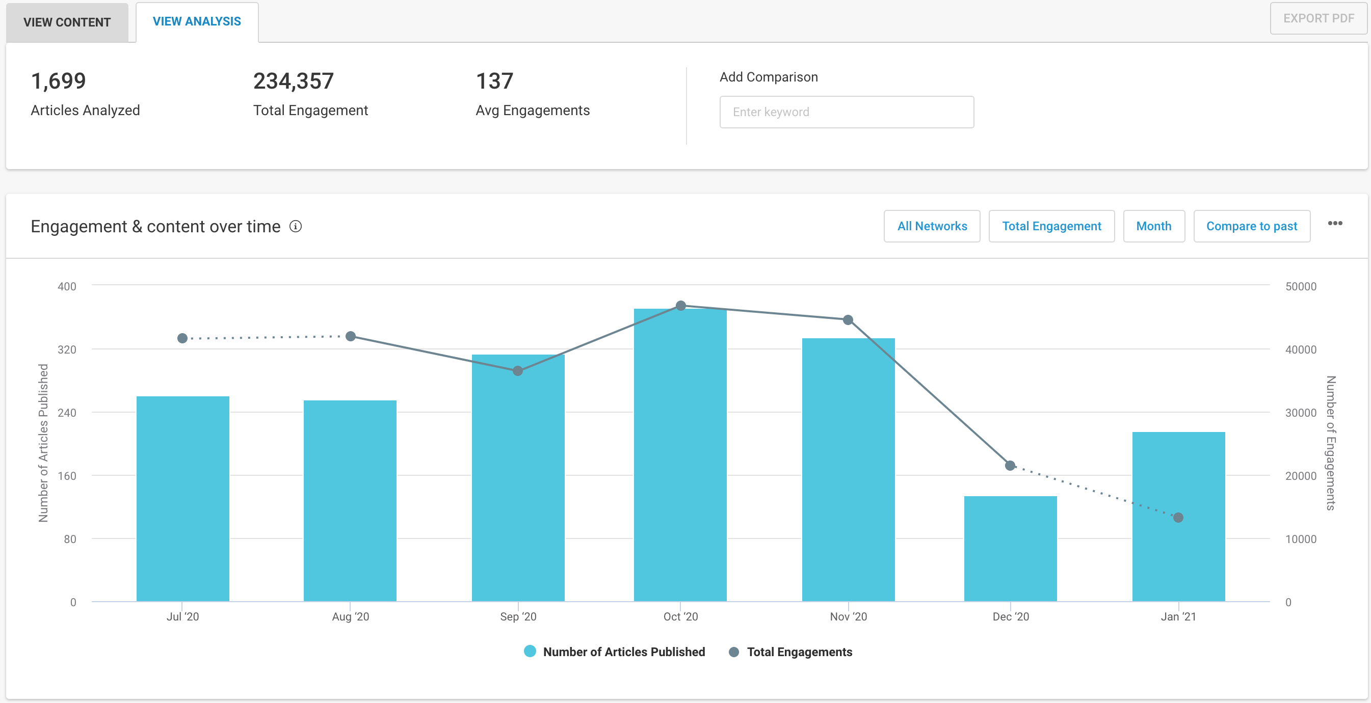The width and height of the screenshot is (1371, 703).
Task: Select the View Analysis tab
Action: pyautogui.click(x=197, y=22)
